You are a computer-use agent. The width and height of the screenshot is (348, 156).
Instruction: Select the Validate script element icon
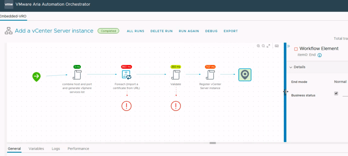coord(176,75)
